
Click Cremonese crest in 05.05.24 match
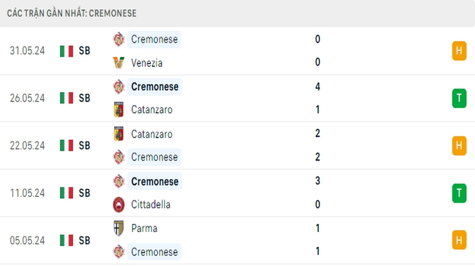pyautogui.click(x=119, y=252)
